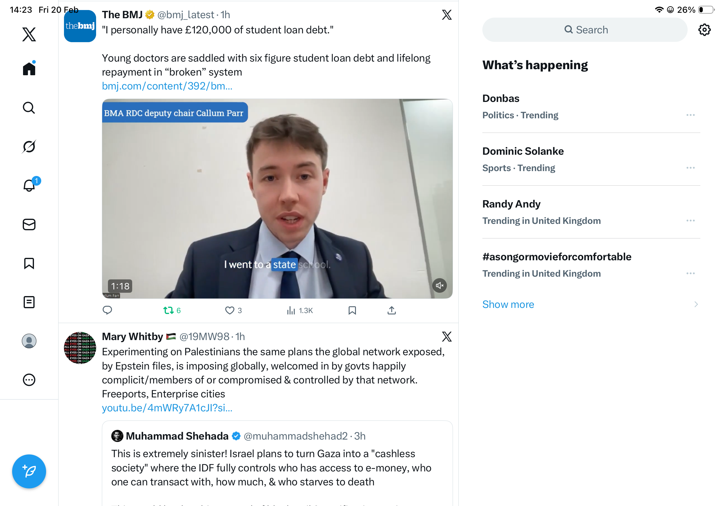Expand the sidebar More menu

(29, 380)
